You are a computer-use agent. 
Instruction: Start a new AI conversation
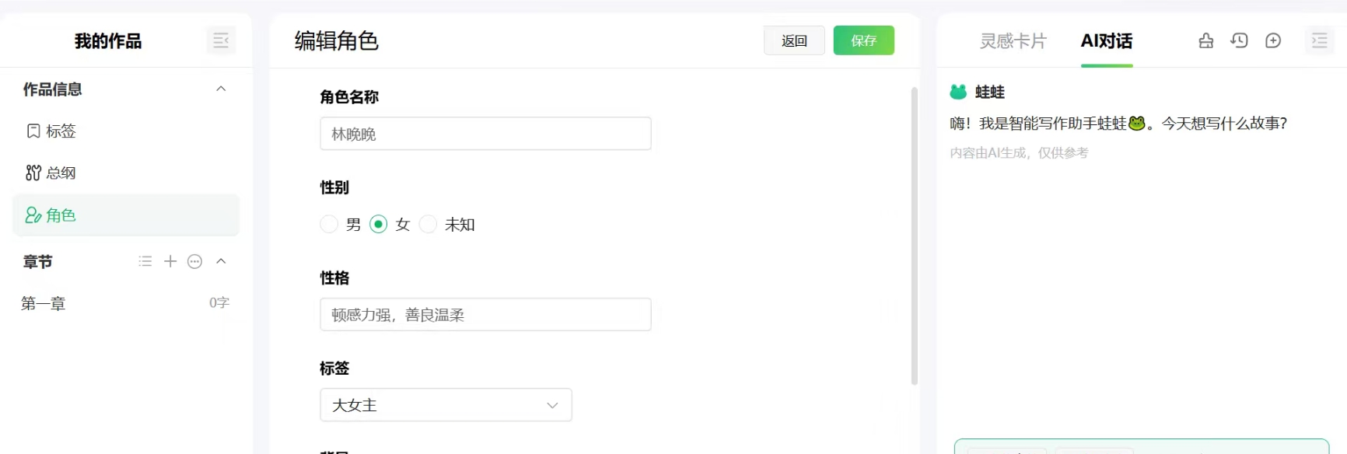(x=1273, y=40)
